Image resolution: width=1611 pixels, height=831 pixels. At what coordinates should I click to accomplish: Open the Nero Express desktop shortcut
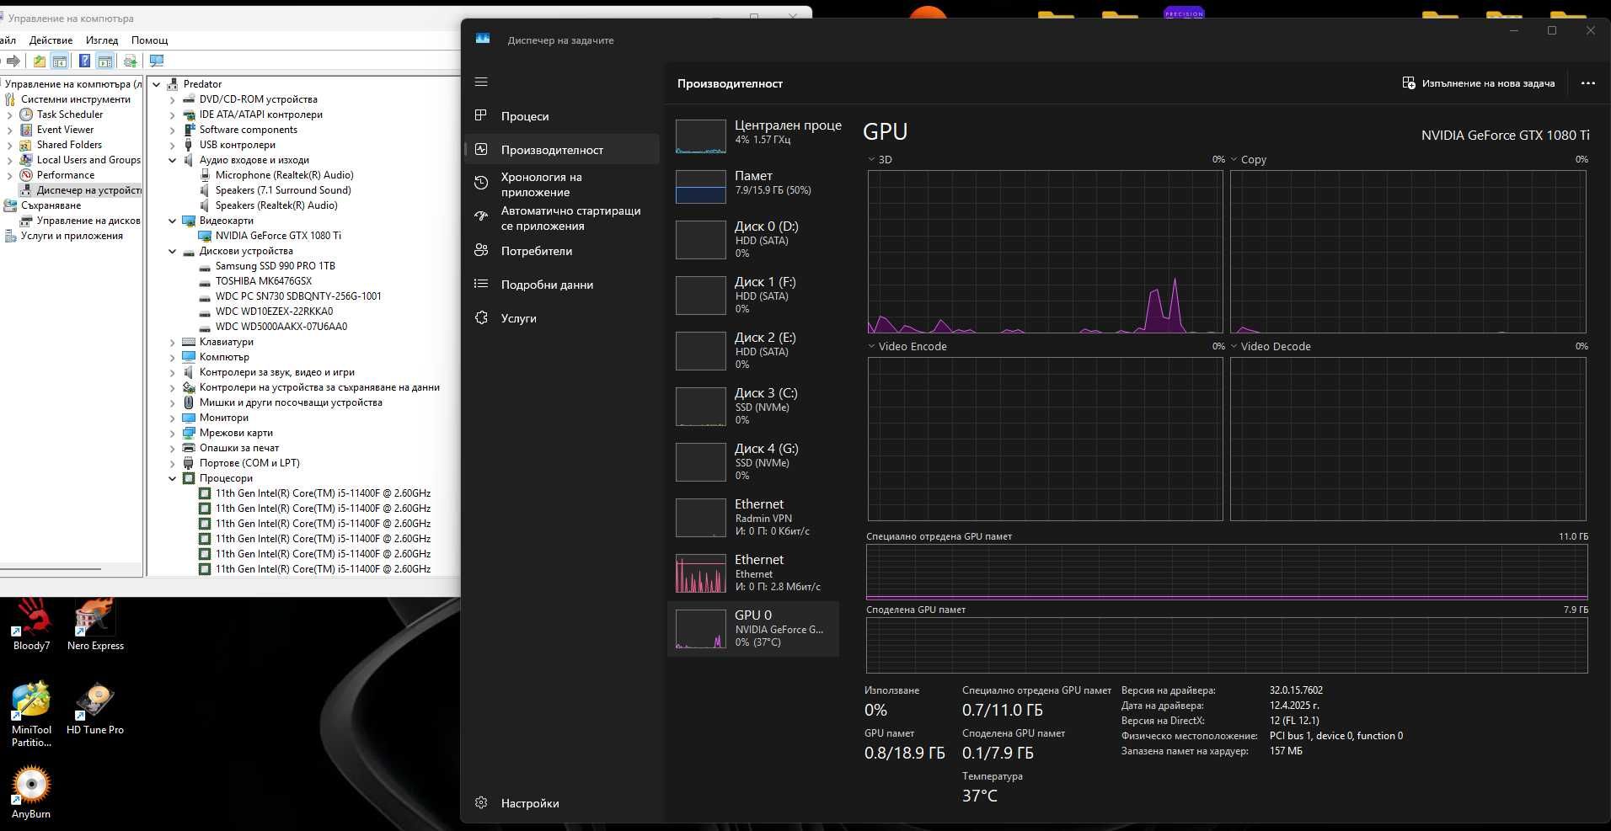click(95, 625)
